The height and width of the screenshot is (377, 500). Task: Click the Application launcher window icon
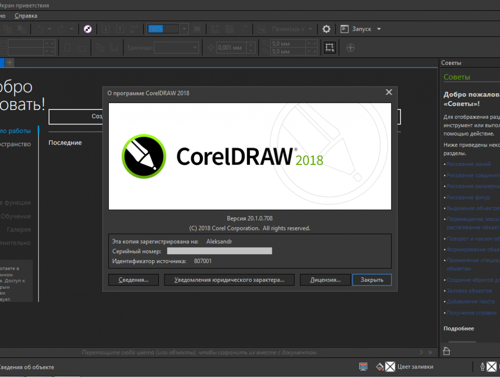pos(345,29)
